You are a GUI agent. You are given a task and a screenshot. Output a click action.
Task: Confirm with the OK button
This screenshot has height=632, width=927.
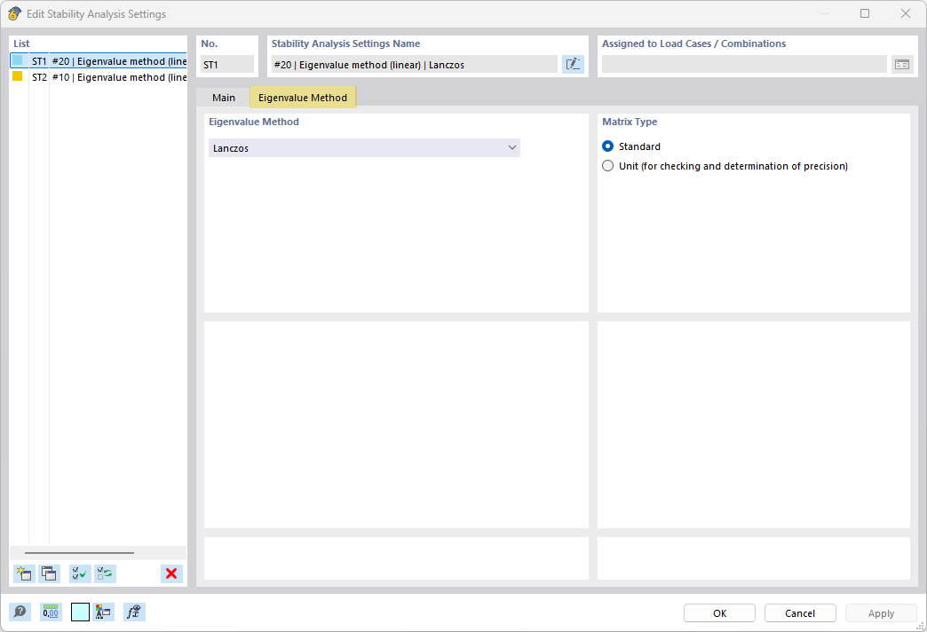pyautogui.click(x=718, y=612)
